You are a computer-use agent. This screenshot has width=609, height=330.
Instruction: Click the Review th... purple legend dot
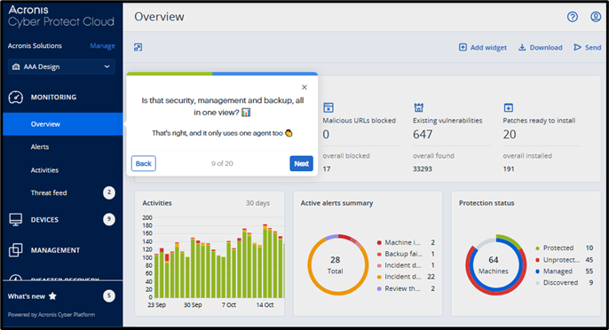[x=379, y=288]
